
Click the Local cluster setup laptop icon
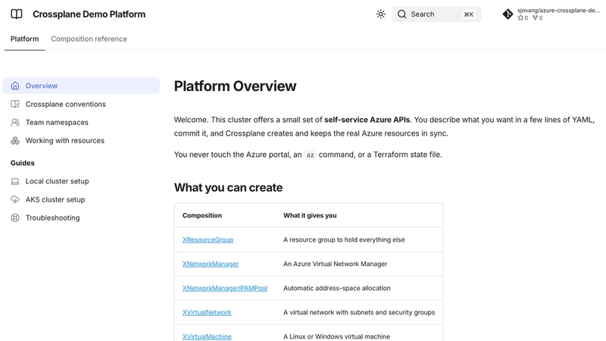coord(15,181)
